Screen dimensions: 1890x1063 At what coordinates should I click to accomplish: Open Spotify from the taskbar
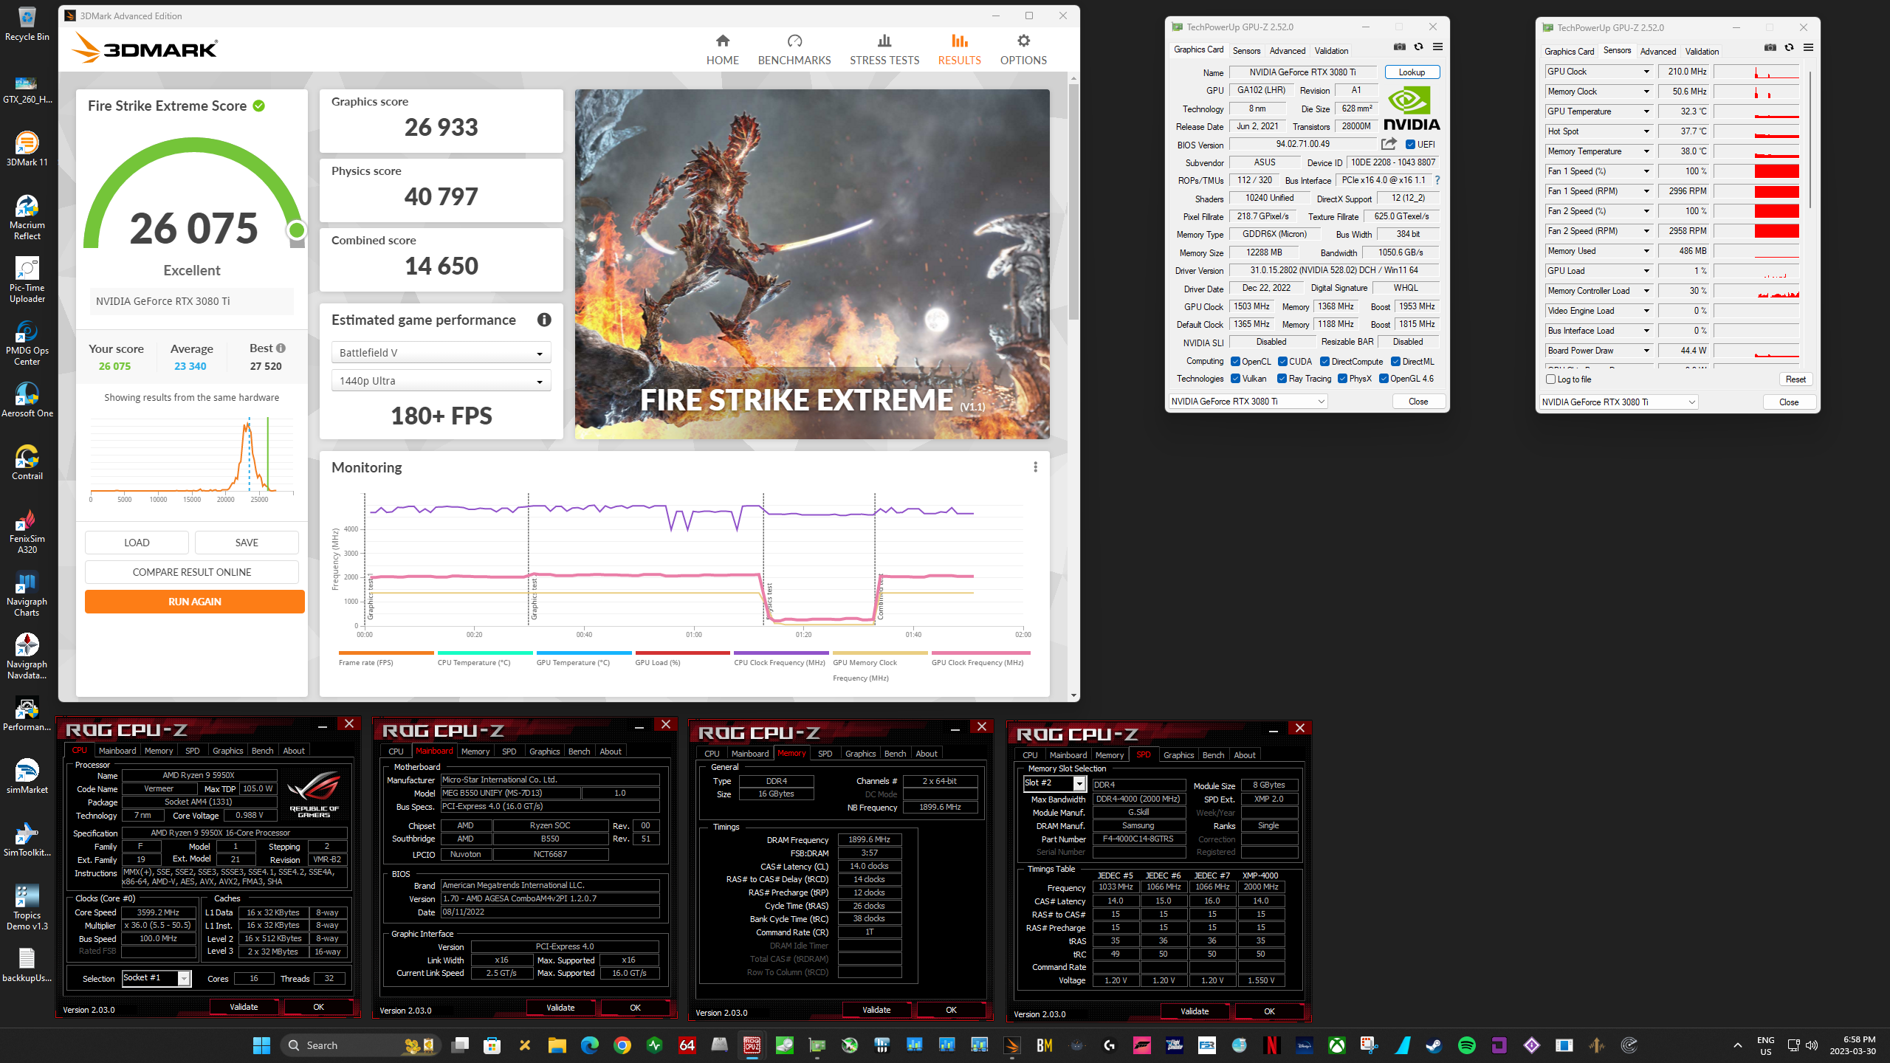(1466, 1045)
